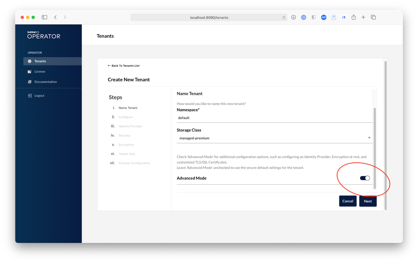Click the Tenants sidebar icon
Viewport: 418px width, 263px height.
point(30,61)
